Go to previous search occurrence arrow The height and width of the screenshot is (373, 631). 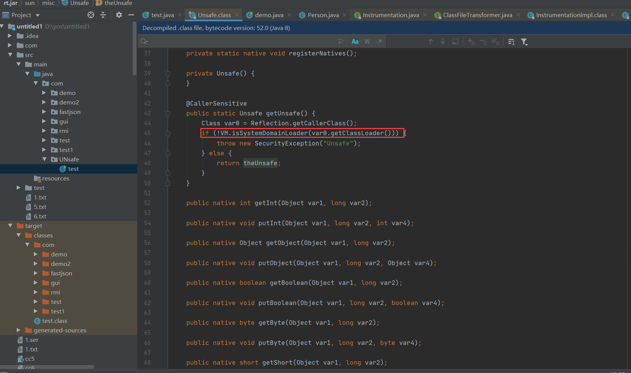tap(431, 41)
